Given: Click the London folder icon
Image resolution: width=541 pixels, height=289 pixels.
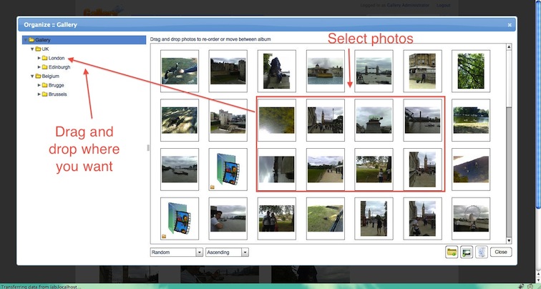Looking at the screenshot, I should click(x=45, y=58).
